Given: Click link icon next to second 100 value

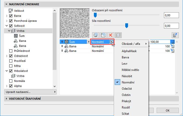Looking at the screenshot, I should [173, 51].
